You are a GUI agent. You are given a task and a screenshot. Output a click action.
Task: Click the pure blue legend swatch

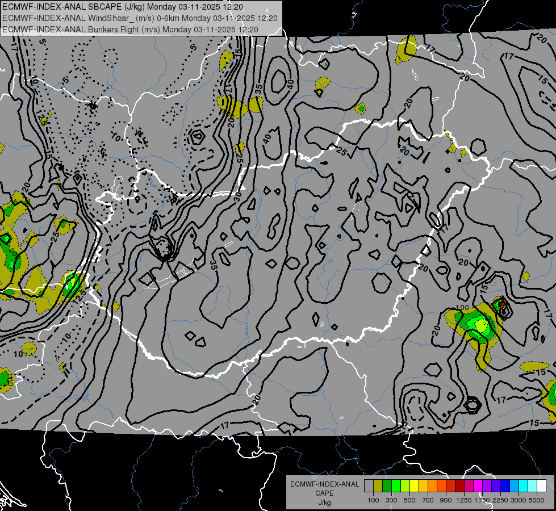pos(505,485)
